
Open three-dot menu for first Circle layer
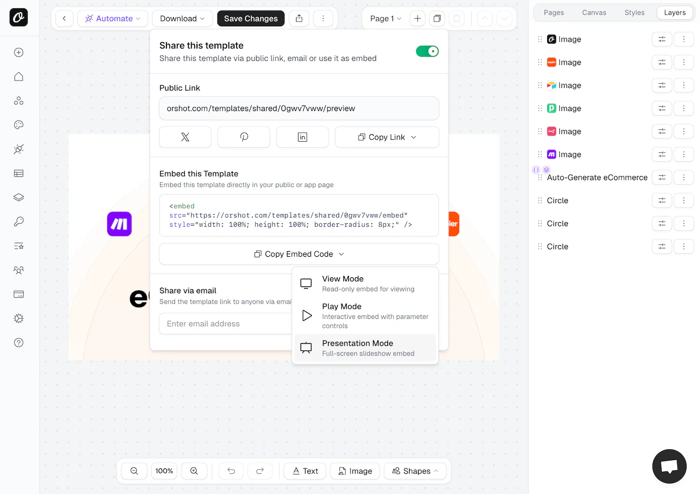pyautogui.click(x=683, y=200)
